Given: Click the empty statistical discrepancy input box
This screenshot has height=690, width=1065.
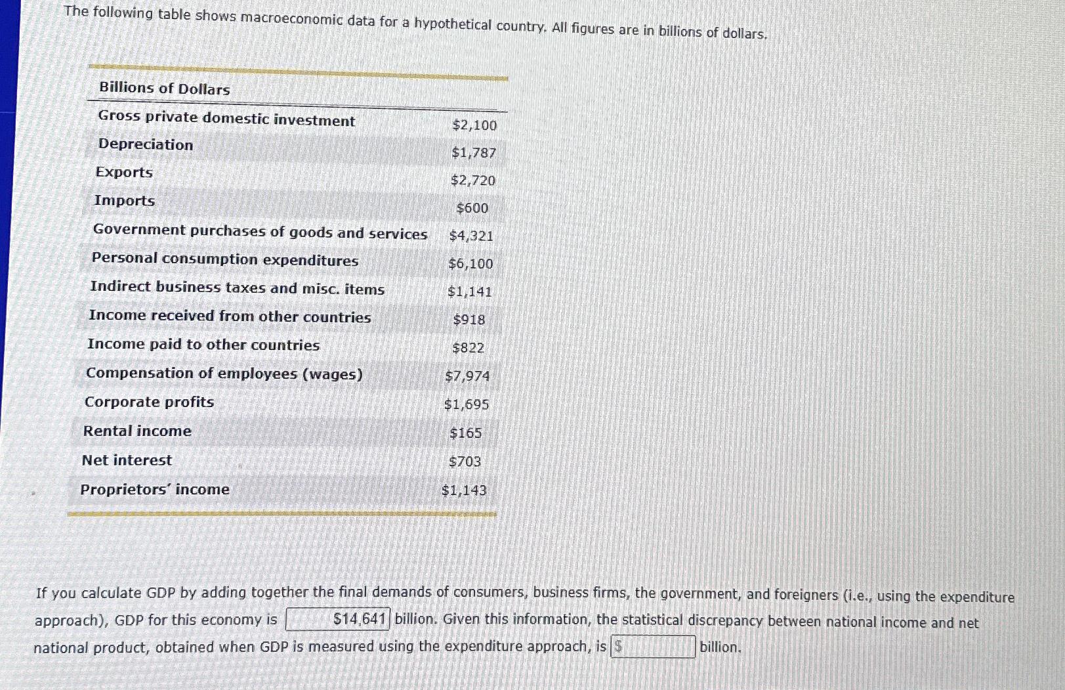Looking at the screenshot, I should pyautogui.click(x=654, y=646).
